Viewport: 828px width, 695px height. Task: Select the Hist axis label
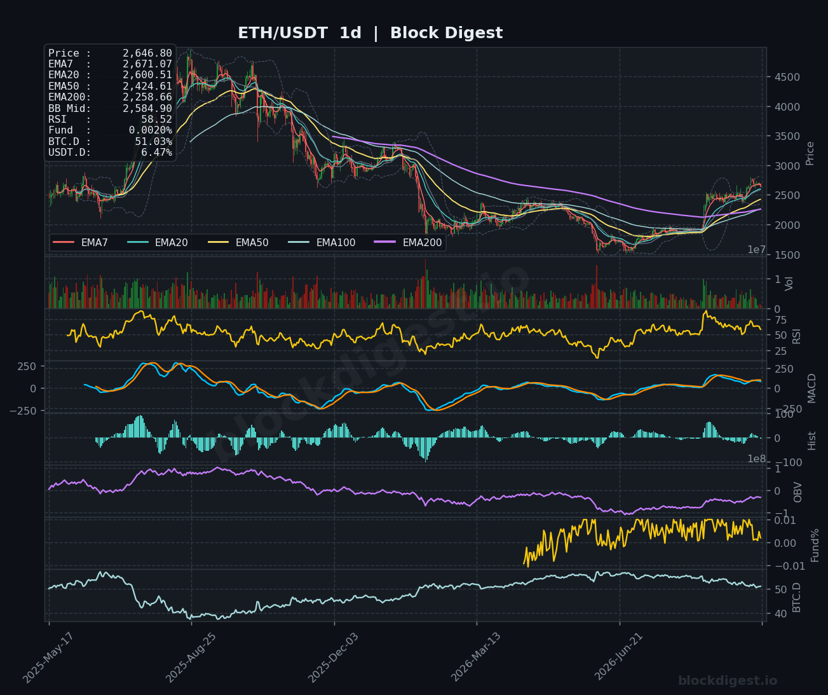tap(812, 440)
